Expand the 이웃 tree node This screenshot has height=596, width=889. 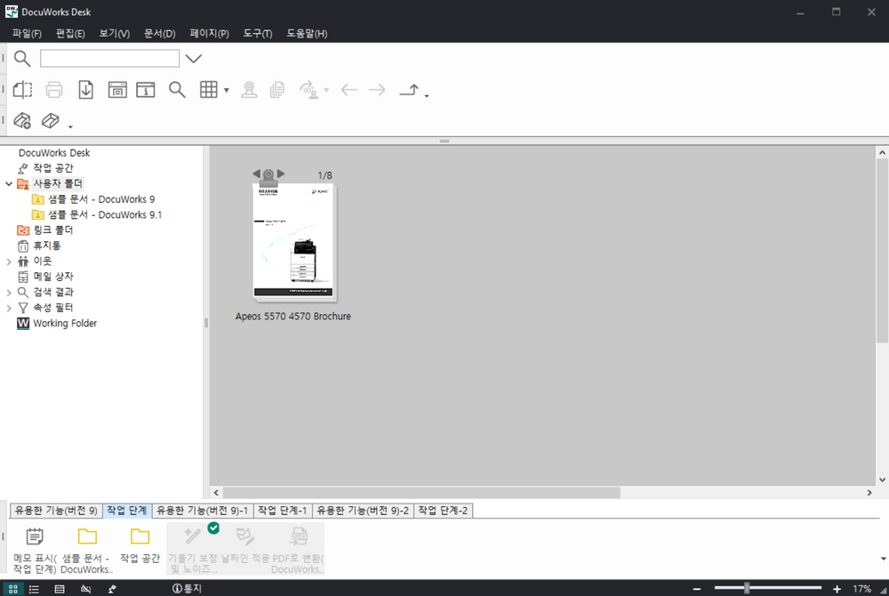point(9,262)
